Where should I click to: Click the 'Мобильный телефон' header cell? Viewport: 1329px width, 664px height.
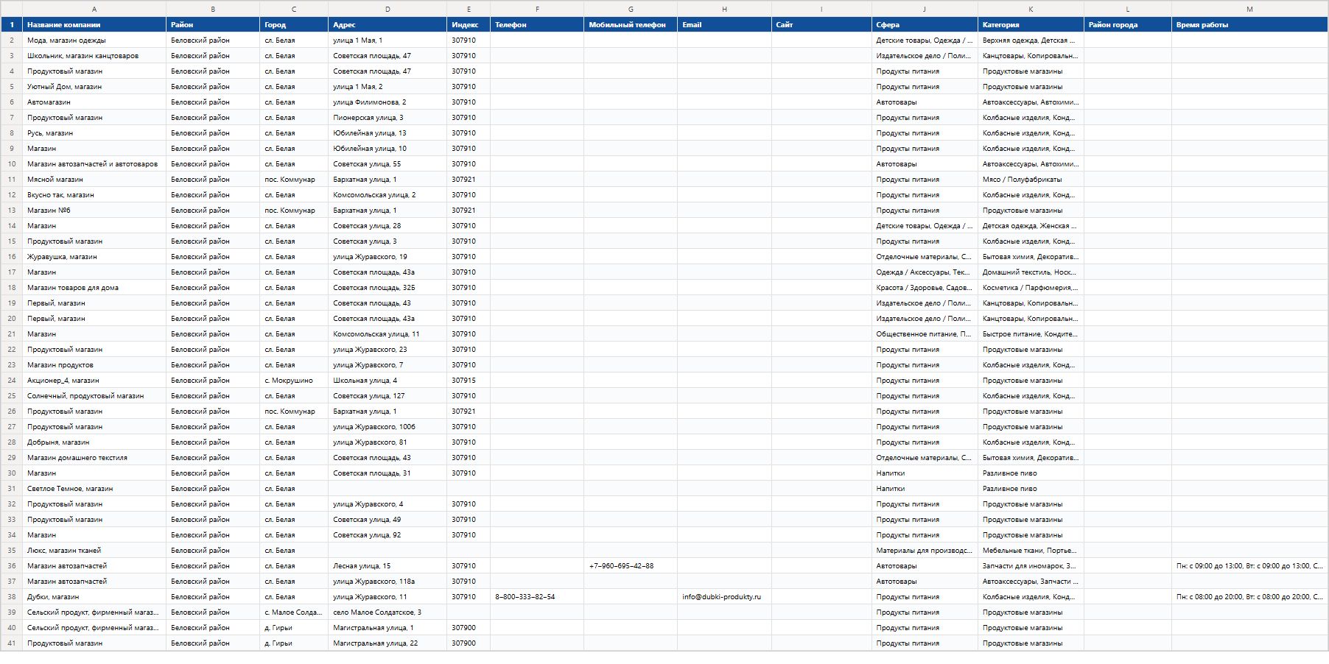pyautogui.click(x=631, y=25)
